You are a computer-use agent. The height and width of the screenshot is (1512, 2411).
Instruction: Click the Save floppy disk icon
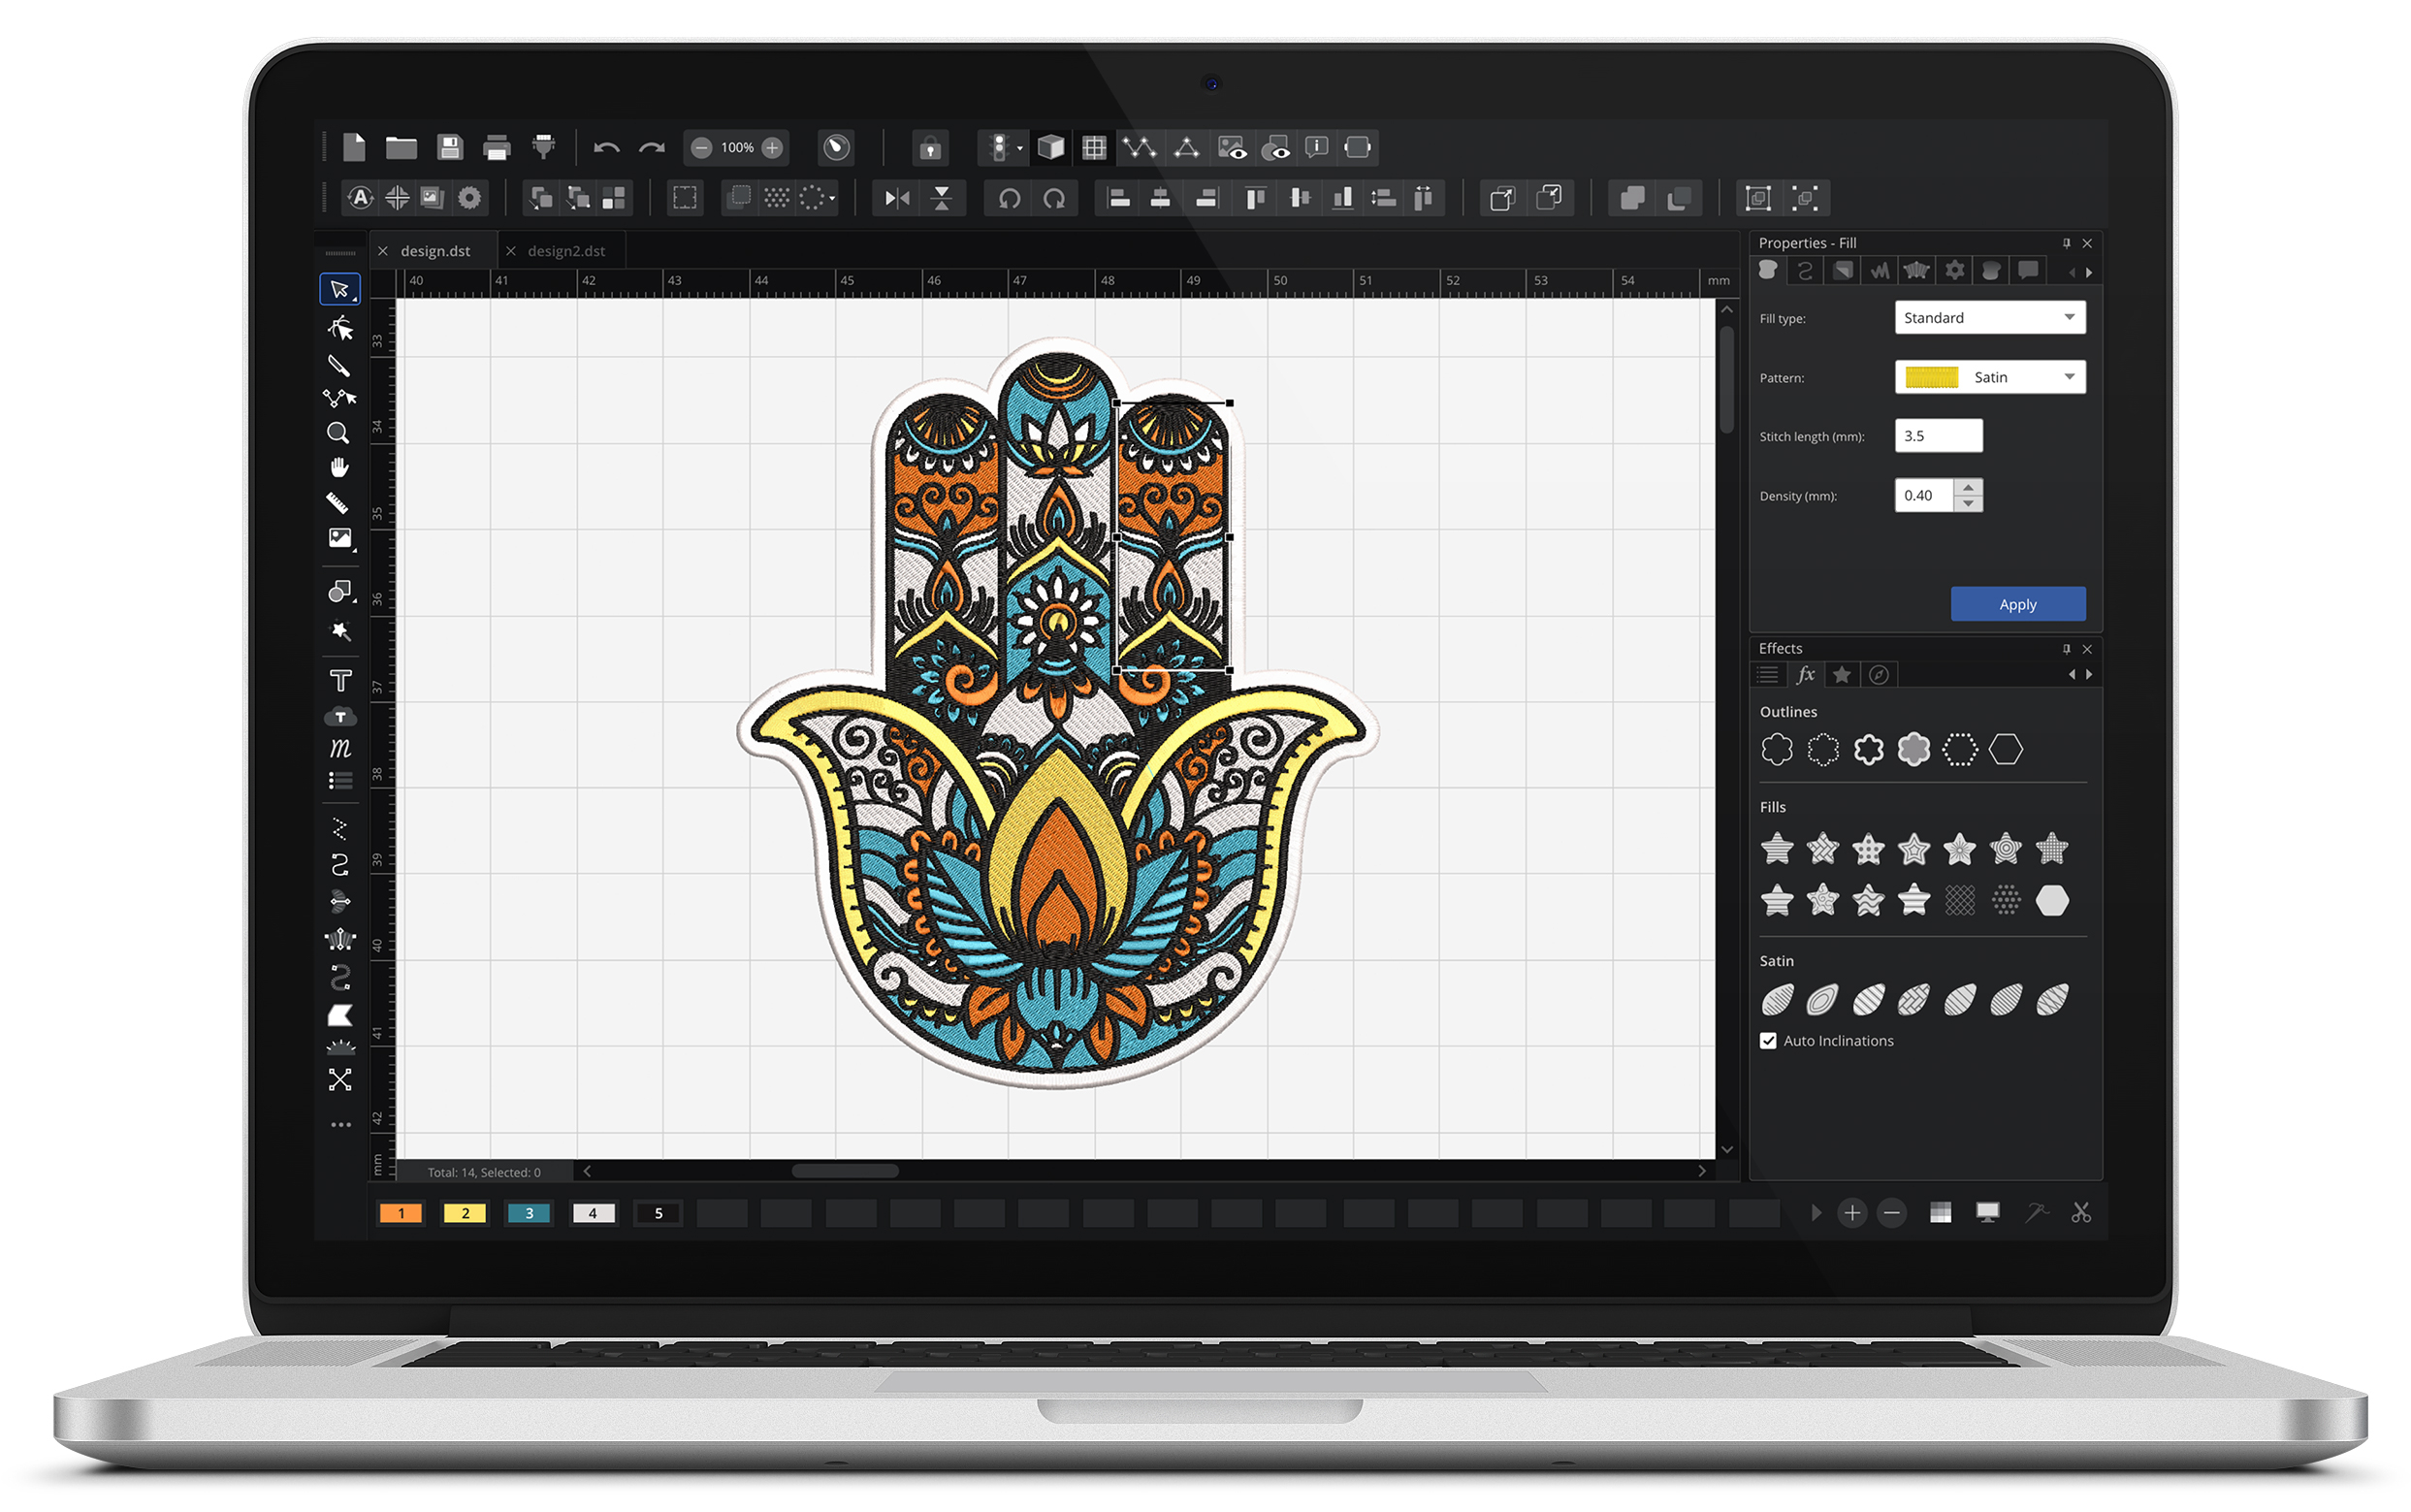pyautogui.click(x=449, y=148)
